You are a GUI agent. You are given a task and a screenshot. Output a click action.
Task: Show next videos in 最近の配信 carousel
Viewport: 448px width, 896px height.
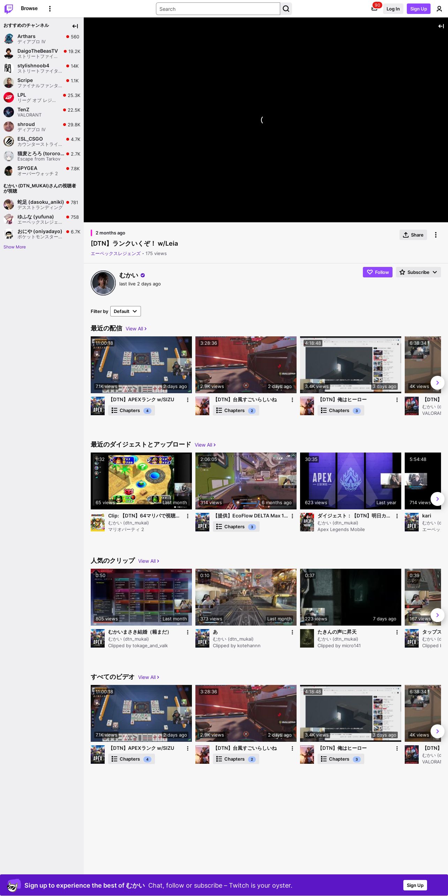click(438, 383)
